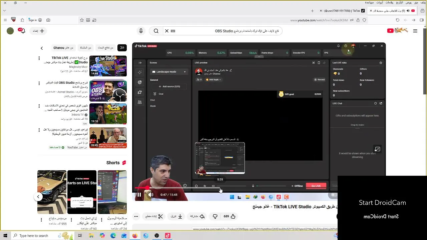Select the 'الكل' filter chip
The image size is (427, 240).
pyautogui.click(x=122, y=48)
